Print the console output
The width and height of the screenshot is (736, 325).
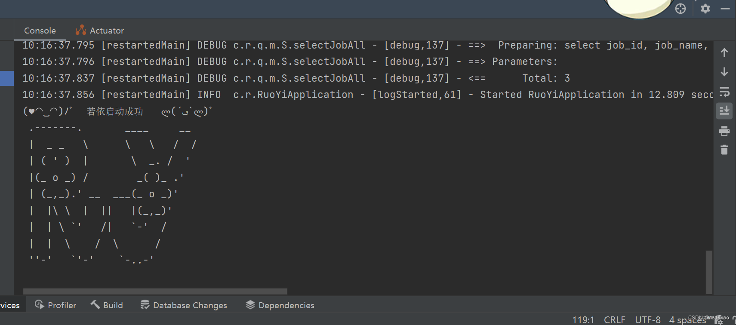point(724,131)
